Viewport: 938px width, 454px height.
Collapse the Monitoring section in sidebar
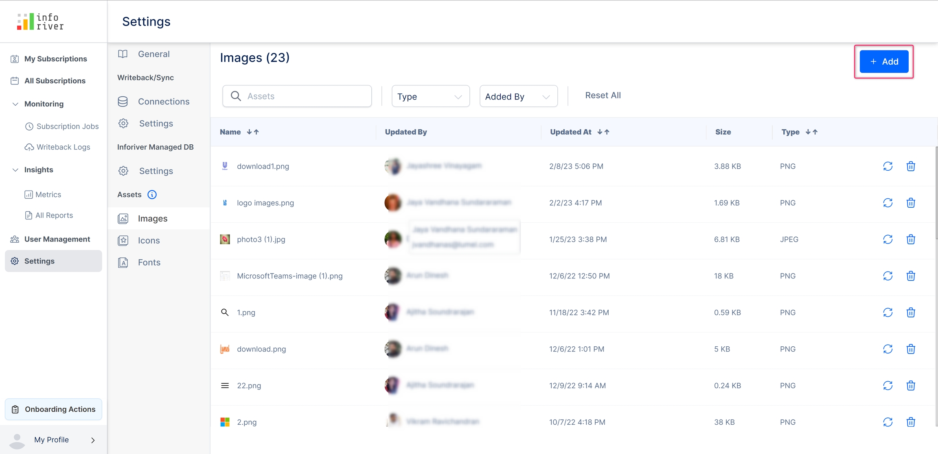click(x=15, y=104)
